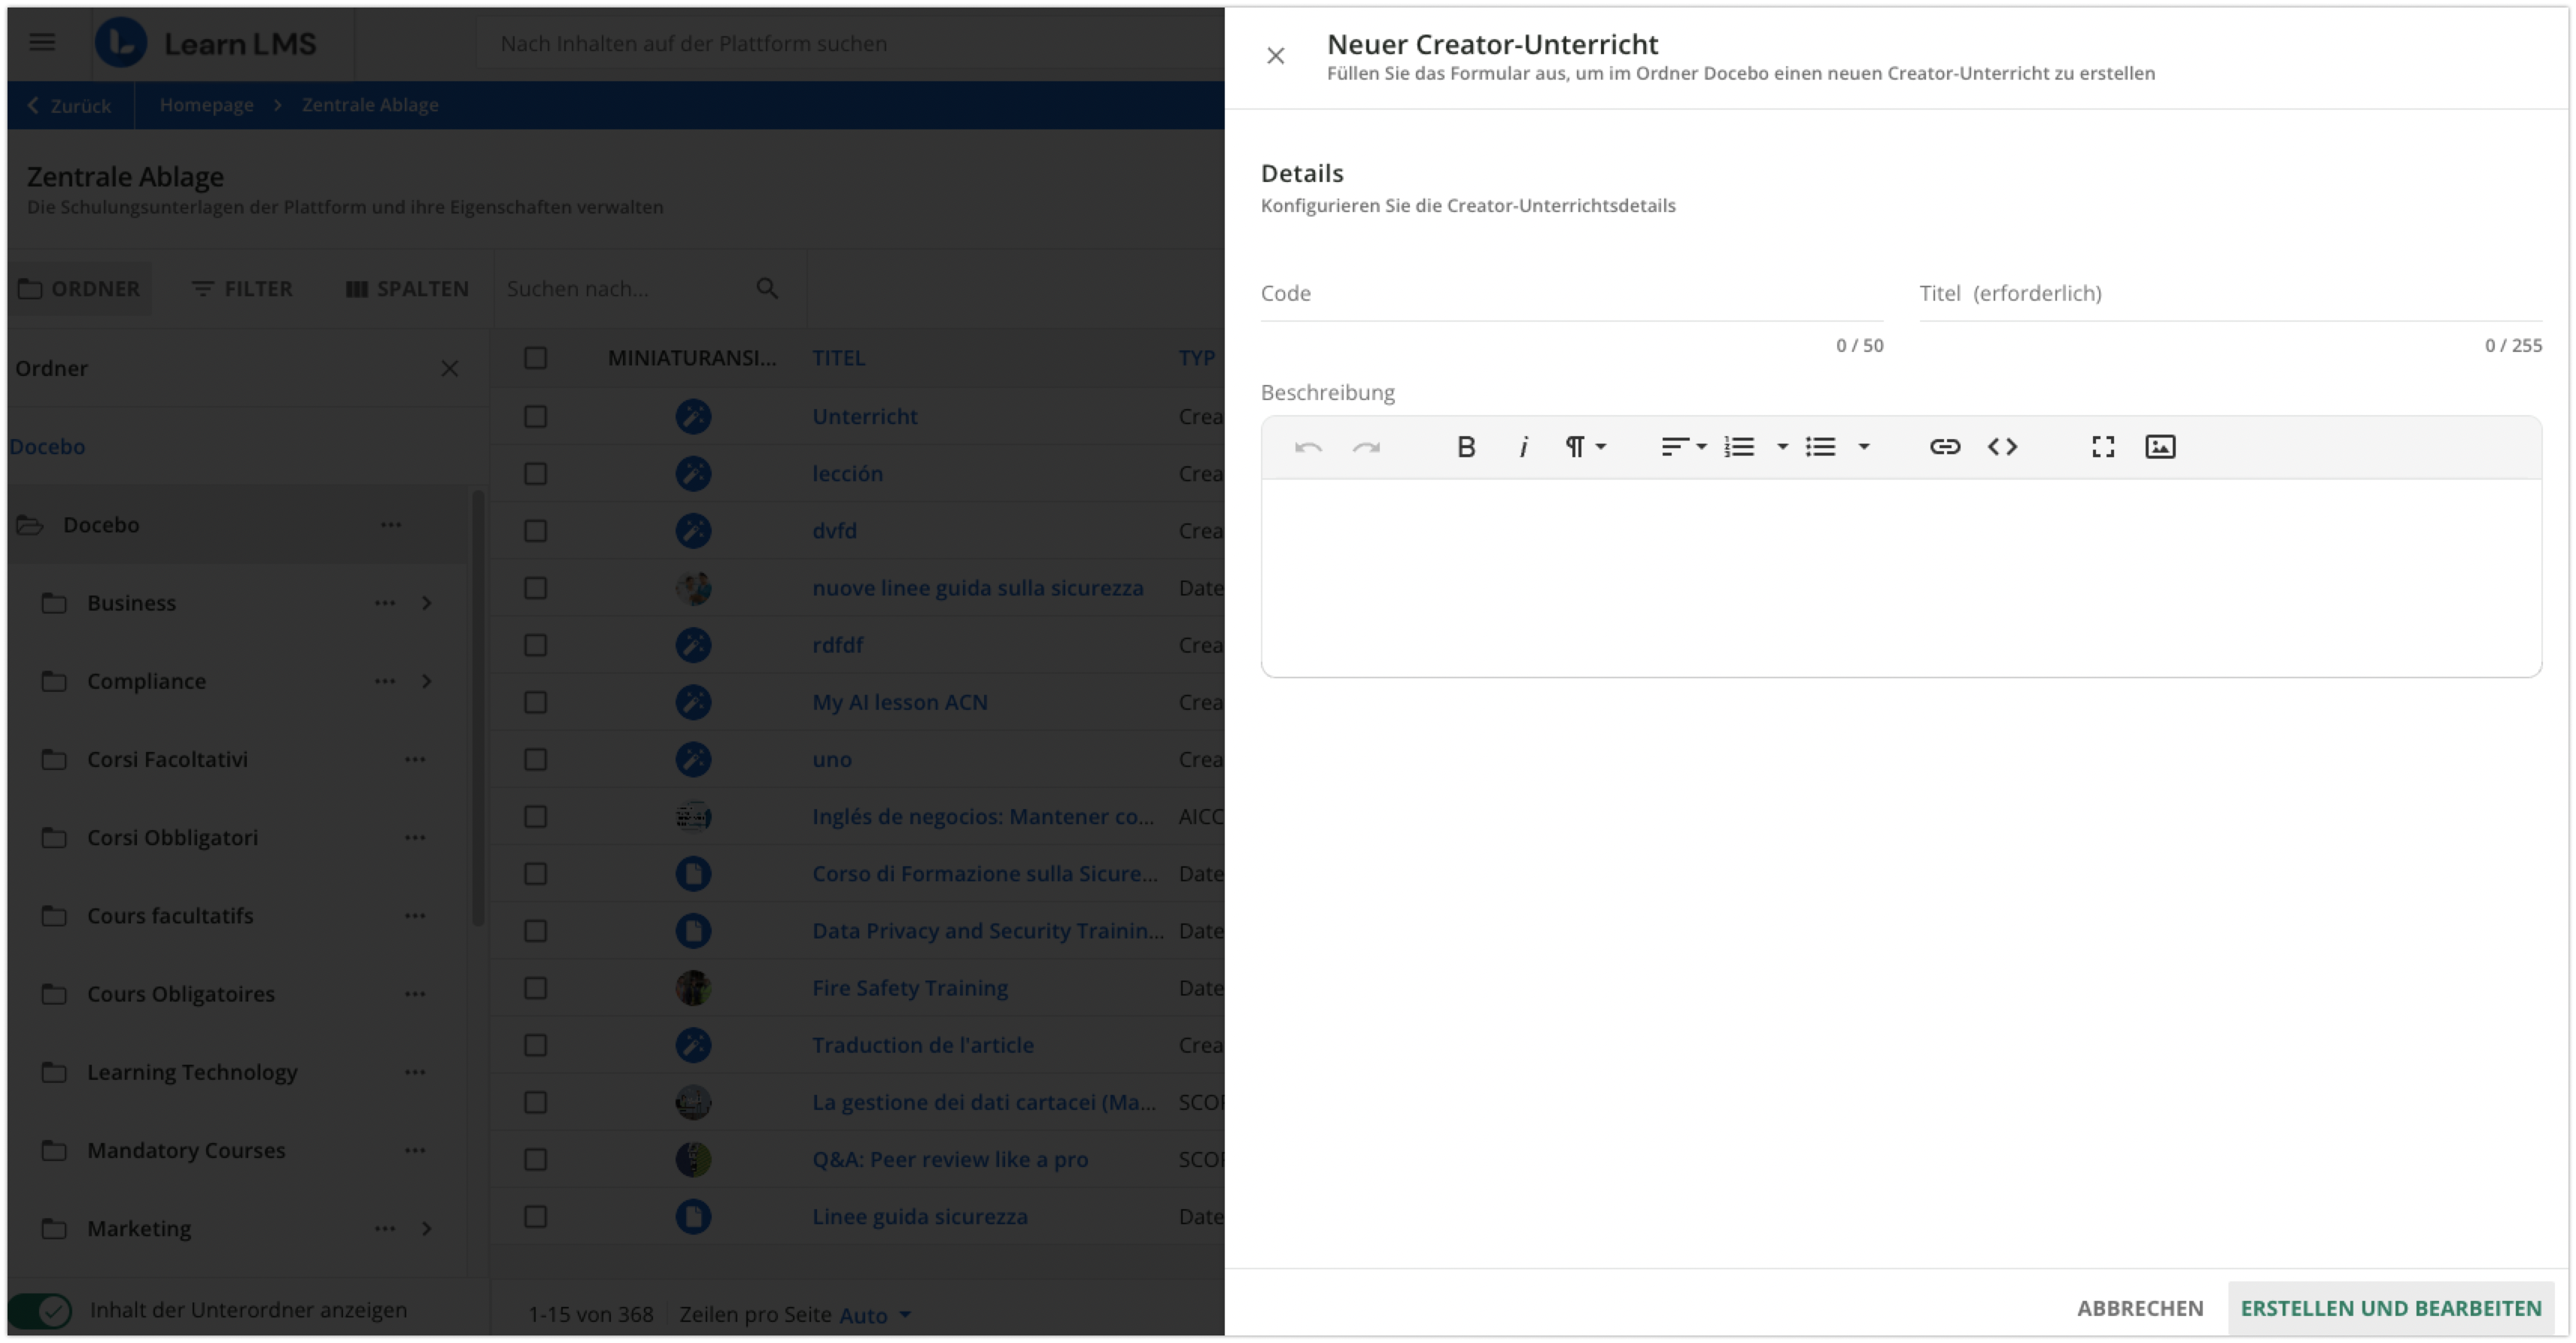The image size is (2576, 1343).
Task: Toggle fullscreen editor mode icon
Action: (x=2103, y=447)
